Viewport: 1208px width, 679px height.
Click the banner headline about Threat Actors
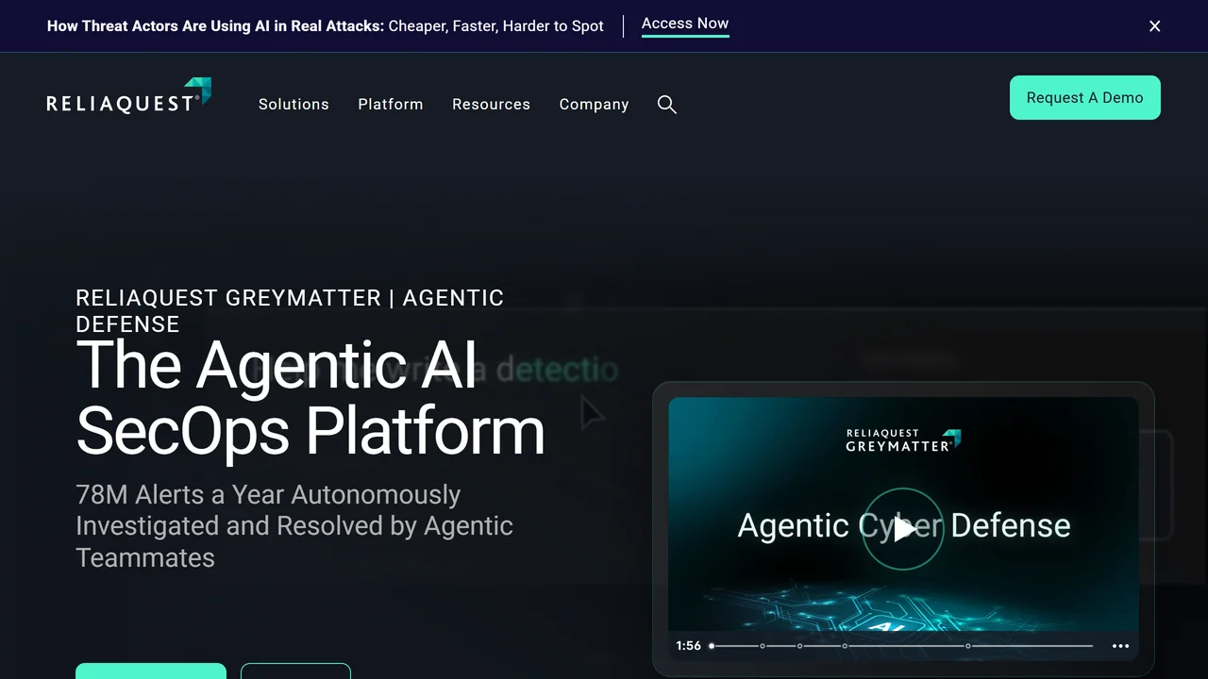(326, 26)
